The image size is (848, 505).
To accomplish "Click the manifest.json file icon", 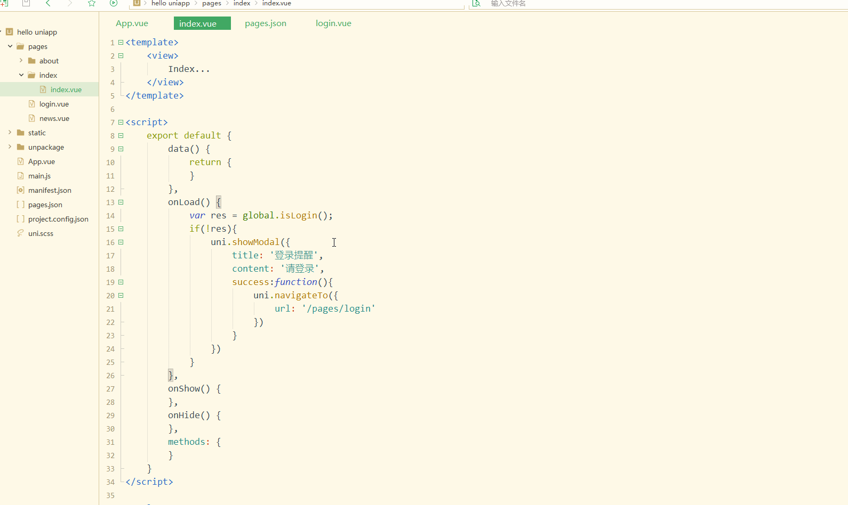I will 20,190.
